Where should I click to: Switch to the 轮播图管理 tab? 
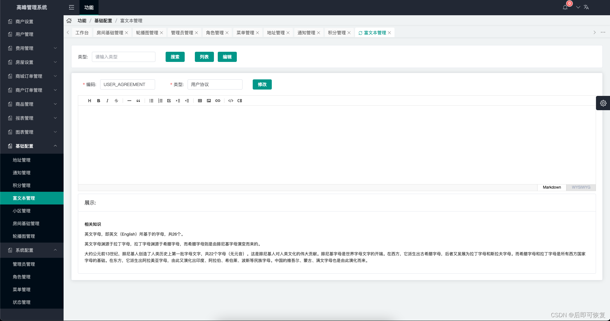147,33
